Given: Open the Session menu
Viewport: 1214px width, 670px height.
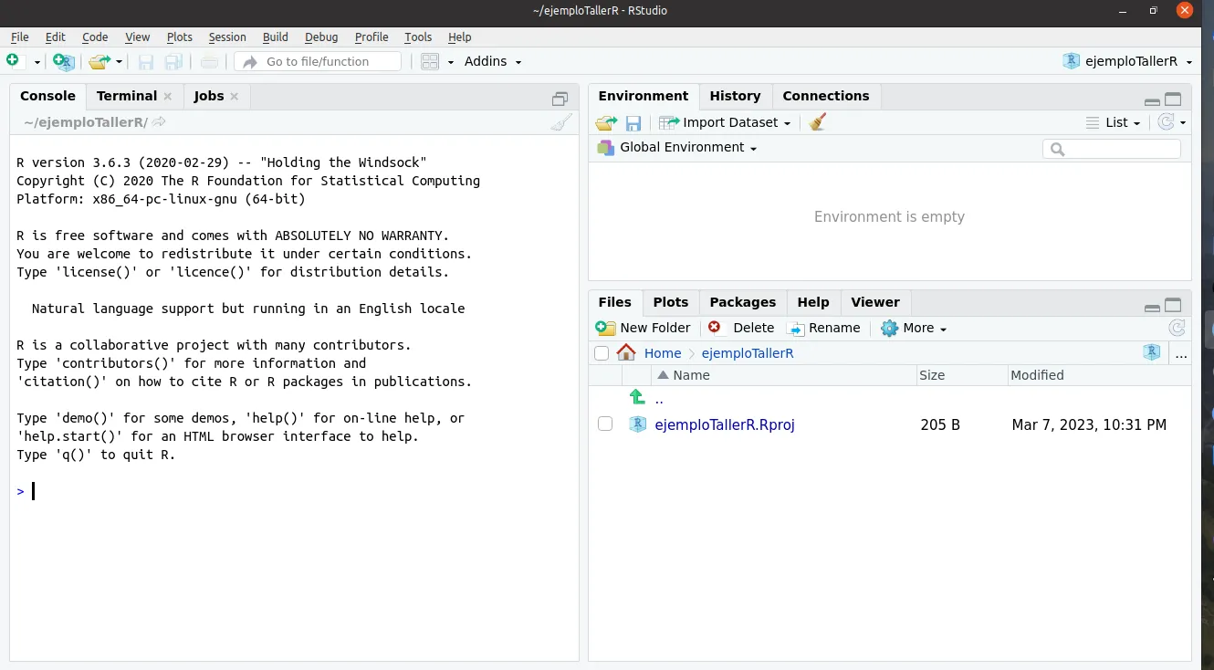Looking at the screenshot, I should (227, 37).
